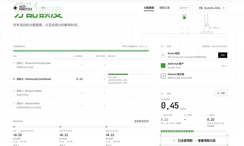Click the segmented claim progress bar
The width and height of the screenshot is (244, 146).
coord(194,131)
